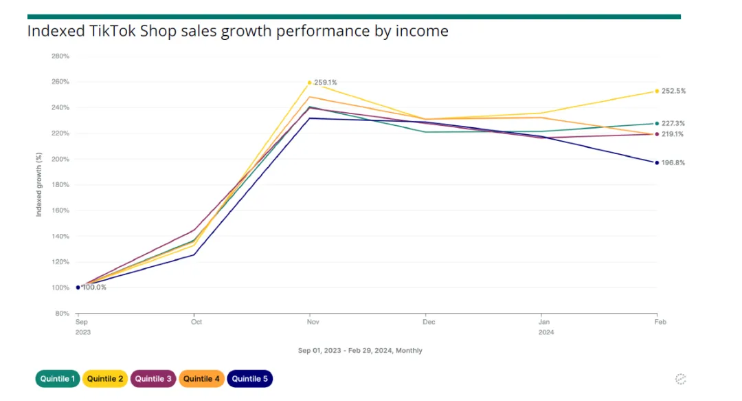The image size is (742, 401).
Task: Click the date range caption below chart
Action: coord(360,351)
